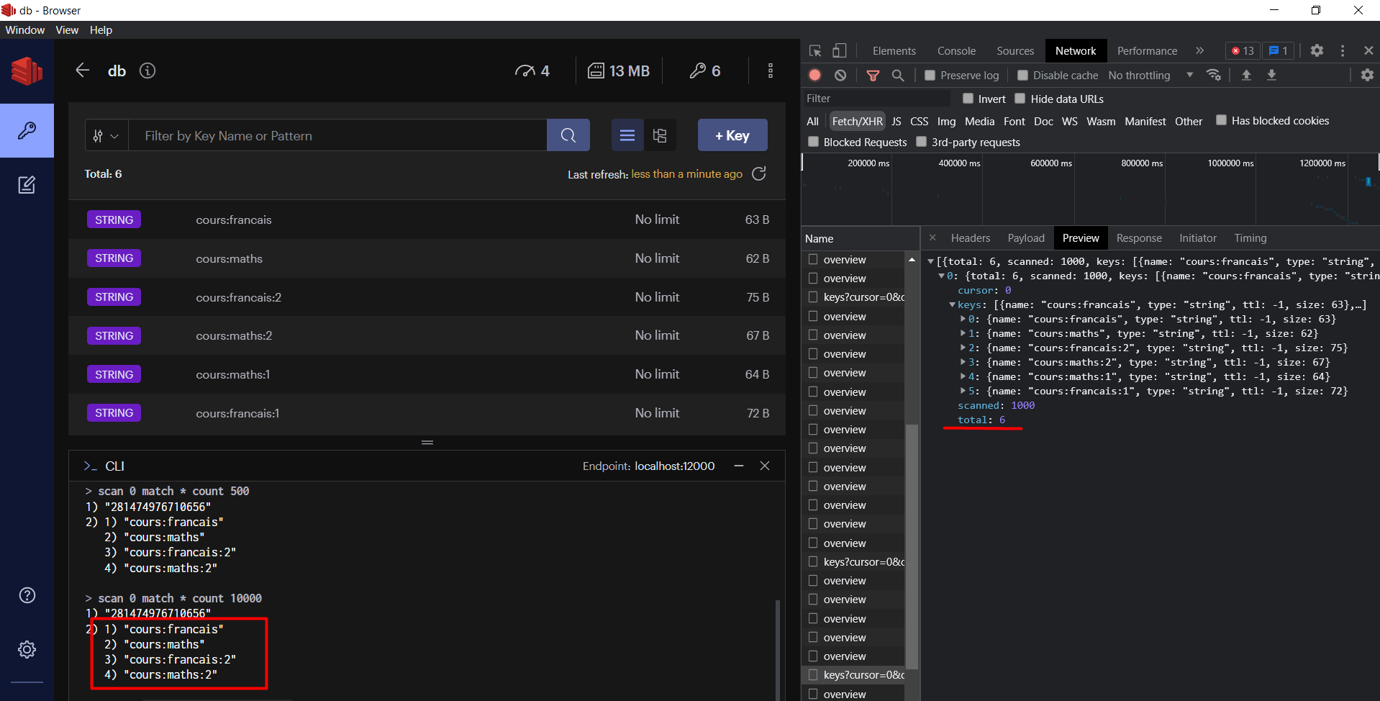Clear the network log
The height and width of the screenshot is (701, 1380).
[x=841, y=75]
